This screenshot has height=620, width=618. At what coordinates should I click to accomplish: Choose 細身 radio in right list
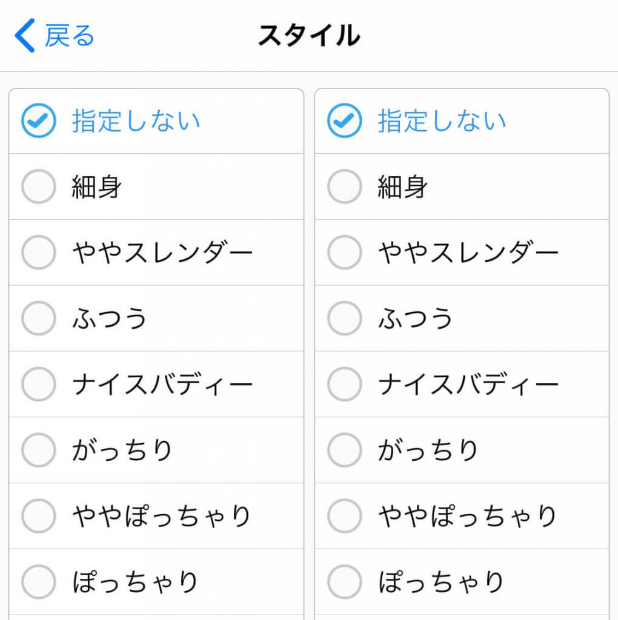[345, 186]
